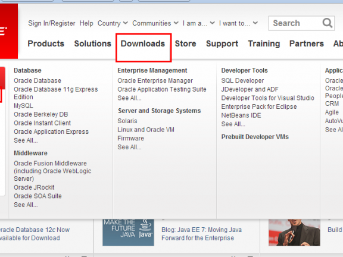Open the Solutions menu

pyautogui.click(x=93, y=43)
